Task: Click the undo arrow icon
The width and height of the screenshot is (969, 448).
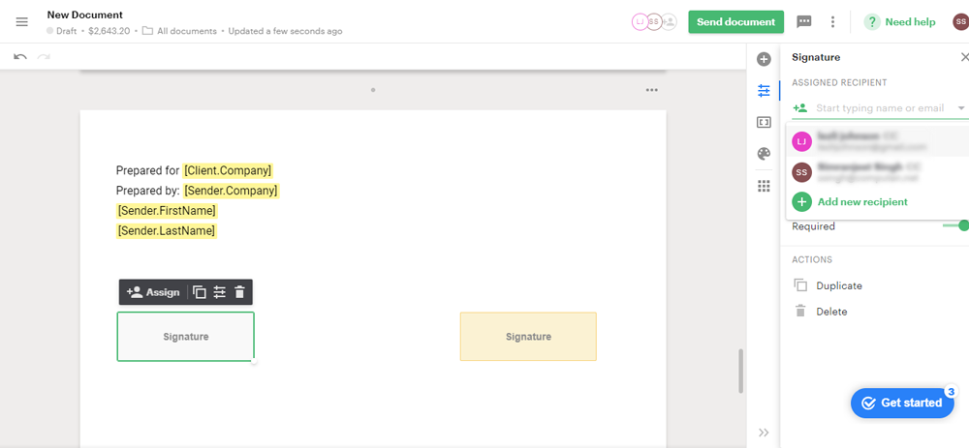Action: click(19, 57)
